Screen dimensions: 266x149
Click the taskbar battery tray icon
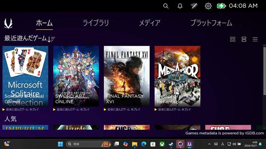(x=239, y=144)
